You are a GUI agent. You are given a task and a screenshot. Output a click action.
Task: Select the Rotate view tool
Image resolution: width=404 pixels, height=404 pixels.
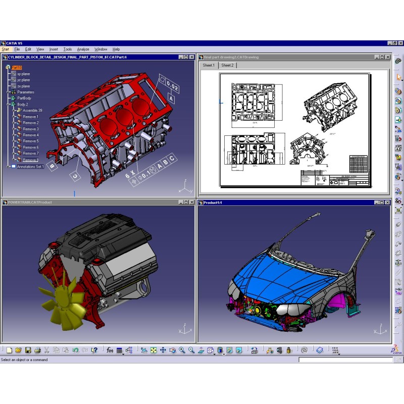pos(172,350)
